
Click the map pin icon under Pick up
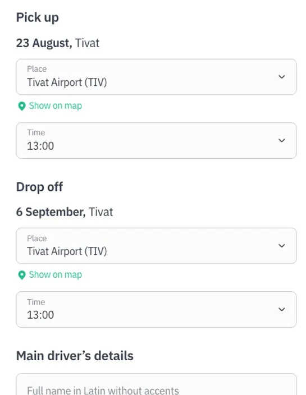22,106
